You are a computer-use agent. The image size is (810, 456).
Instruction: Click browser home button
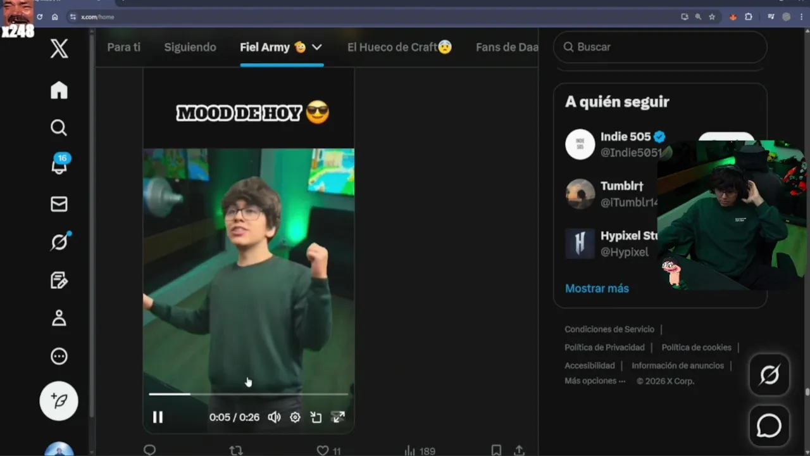pyautogui.click(x=55, y=17)
